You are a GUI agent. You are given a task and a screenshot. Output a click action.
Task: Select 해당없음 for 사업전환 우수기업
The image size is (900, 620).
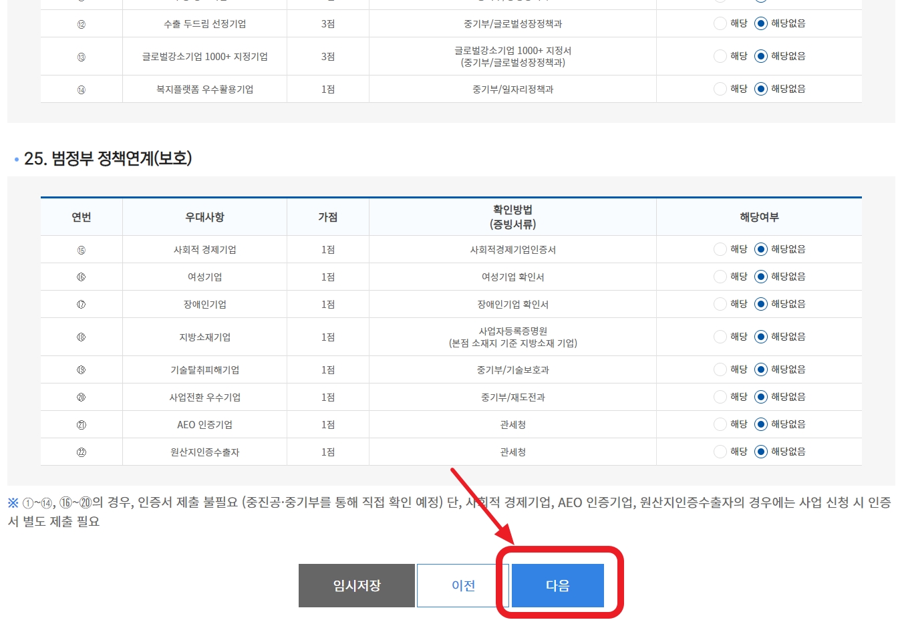760,397
